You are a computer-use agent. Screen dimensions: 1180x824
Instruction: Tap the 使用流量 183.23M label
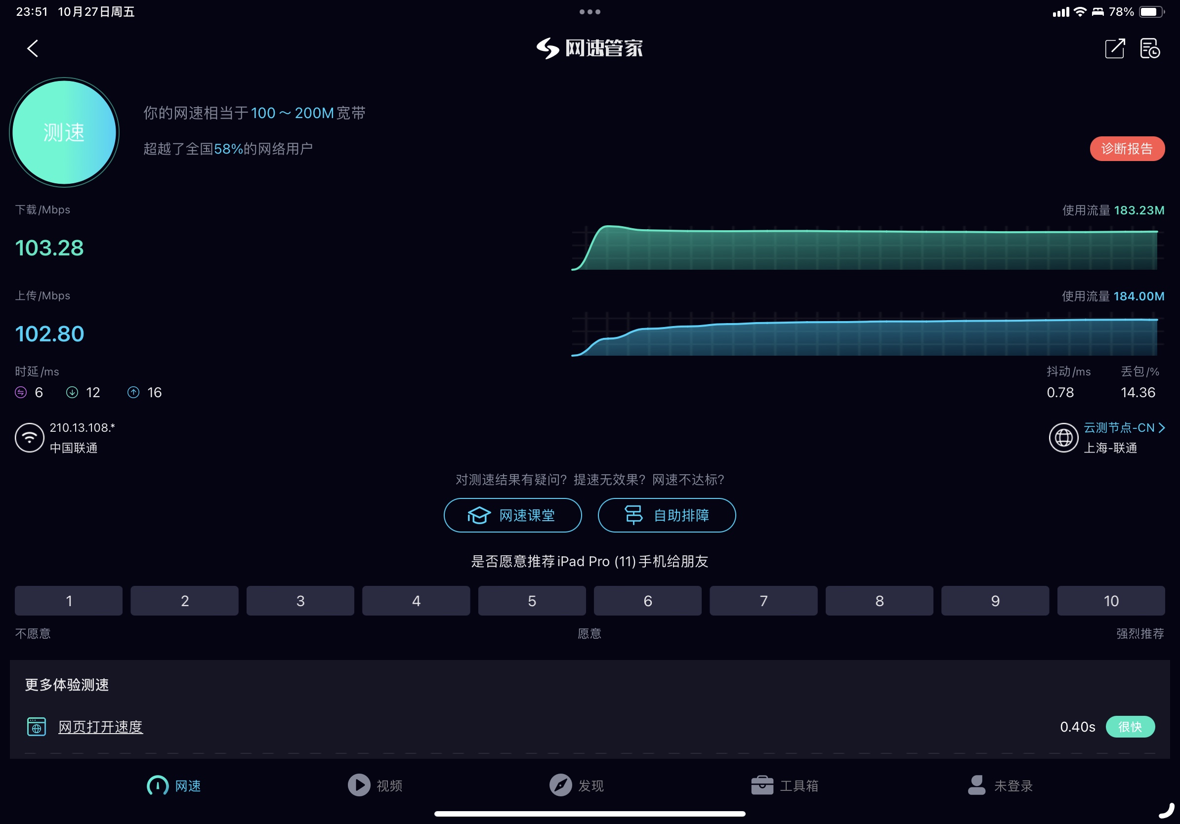coord(1113,210)
